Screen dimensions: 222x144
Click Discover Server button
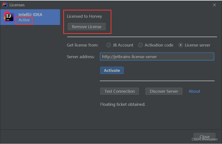click(x=164, y=91)
